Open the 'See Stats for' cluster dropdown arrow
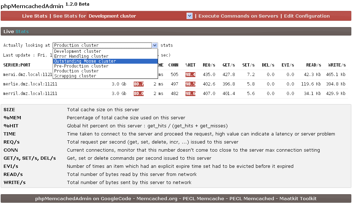Image resolution: width=352 pixels, height=203 pixels. pos(189,16)
